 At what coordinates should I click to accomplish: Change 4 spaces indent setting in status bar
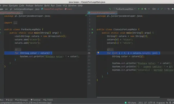(x=161, y=103)
